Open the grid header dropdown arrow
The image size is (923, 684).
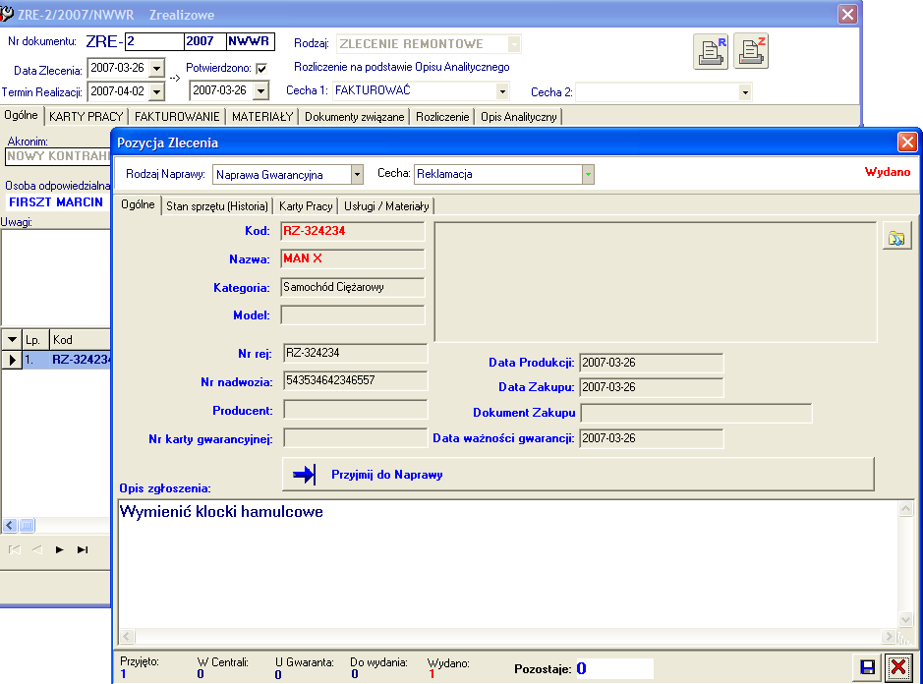[x=12, y=340]
